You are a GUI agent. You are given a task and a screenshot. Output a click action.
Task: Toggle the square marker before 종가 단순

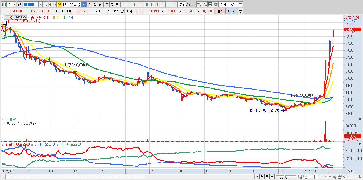click(x=29, y=17)
